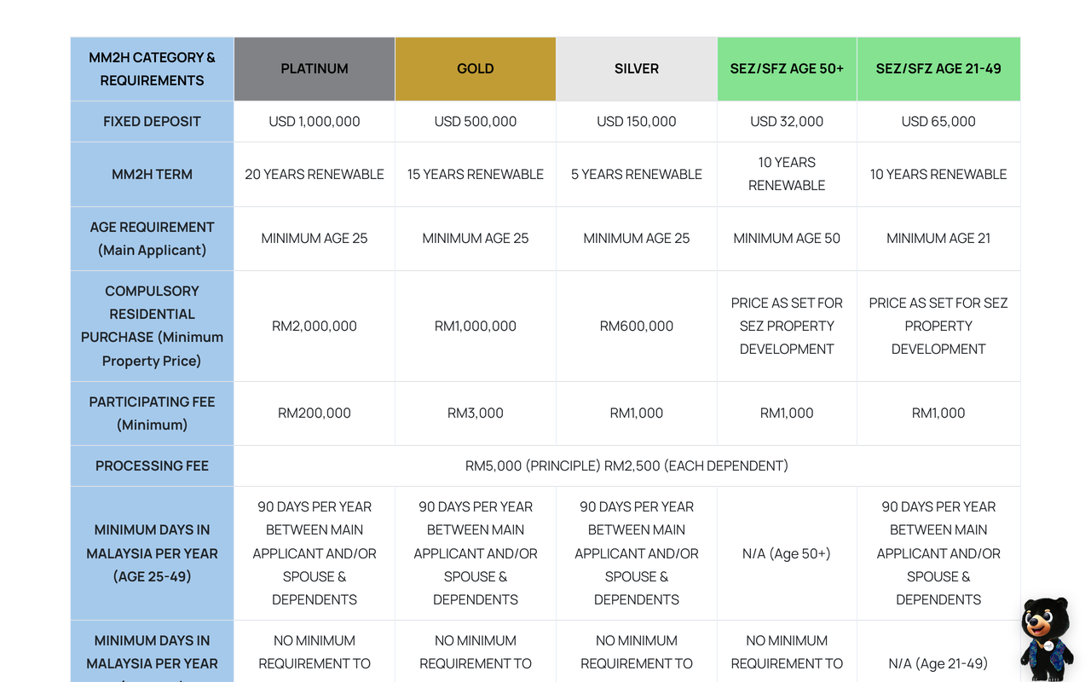Select the FIXED DEPOSIT row label
This screenshot has height=682, width=1091.
pos(153,121)
